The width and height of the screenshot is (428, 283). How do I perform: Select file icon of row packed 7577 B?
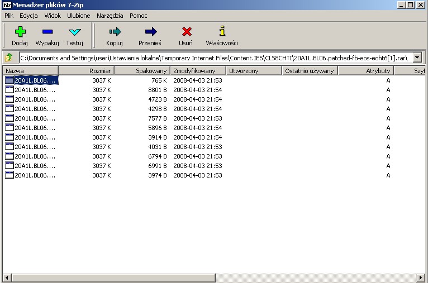(9, 118)
